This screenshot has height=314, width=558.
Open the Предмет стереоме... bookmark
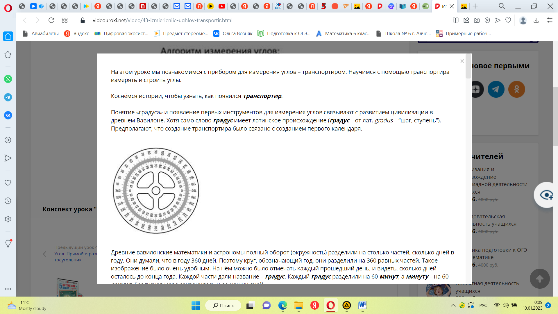181,33
